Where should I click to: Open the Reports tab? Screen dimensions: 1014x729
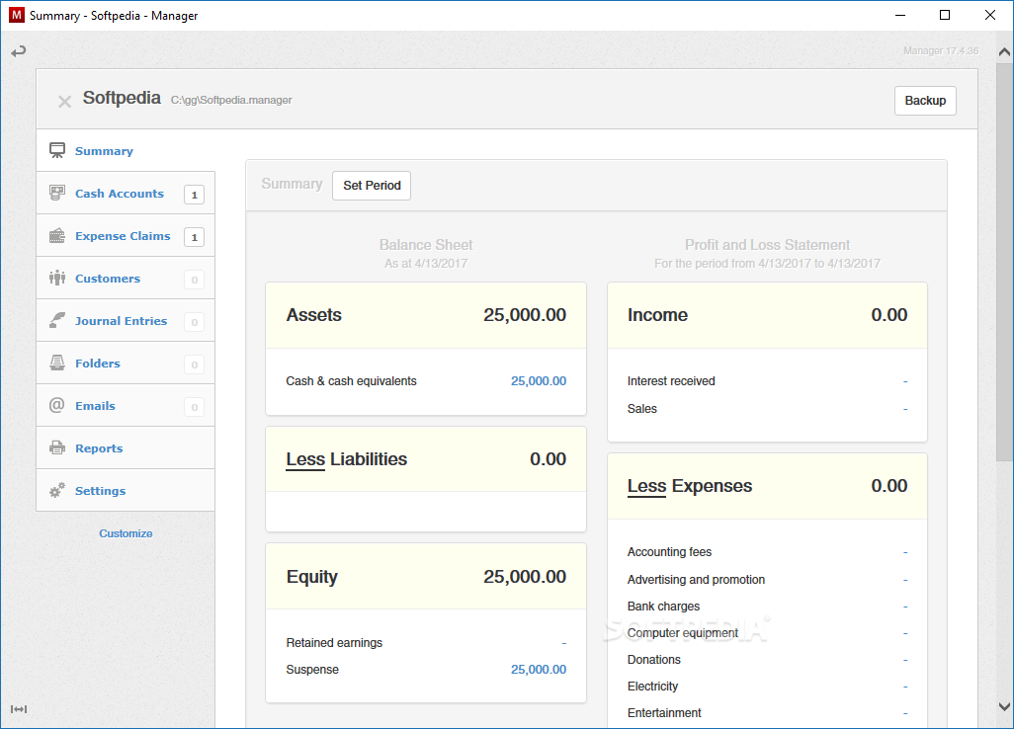[126, 447]
